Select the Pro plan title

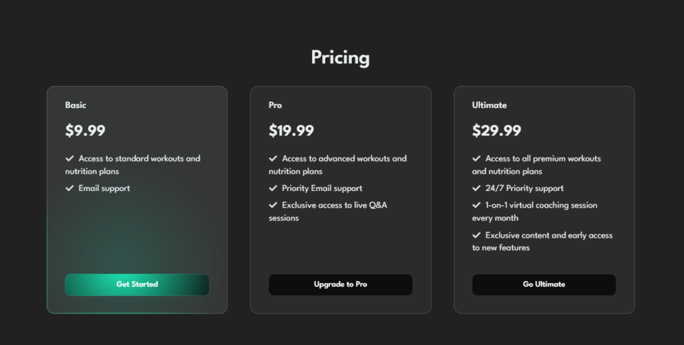[275, 105]
